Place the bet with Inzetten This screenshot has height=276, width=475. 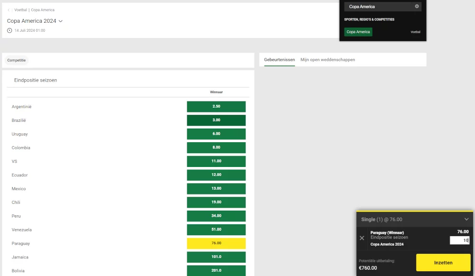click(443, 262)
